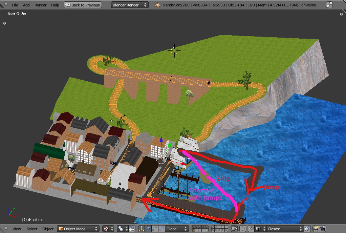Open the Render menu
The width and height of the screenshot is (346, 233).
(x=41, y=5)
